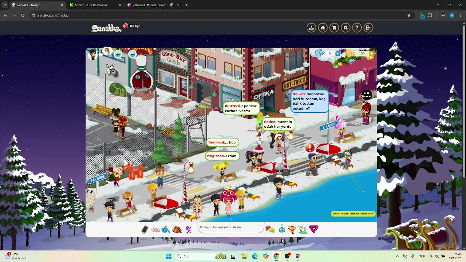Viewport: 466px width, 262px height.
Task: Click the message input field
Action: click(x=231, y=227)
